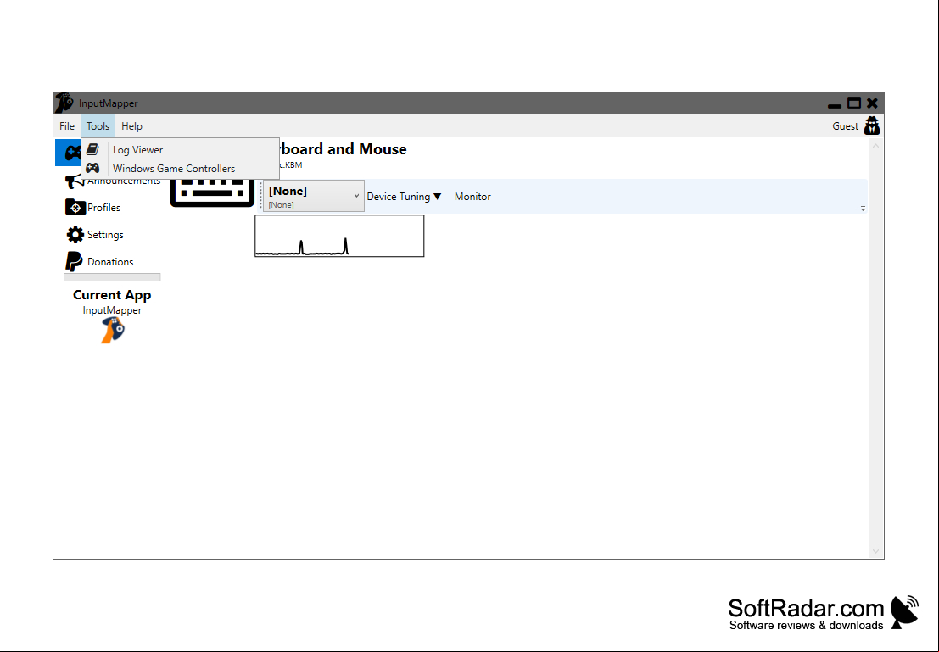
Task: Click the 'Current App' heading
Action: click(112, 294)
